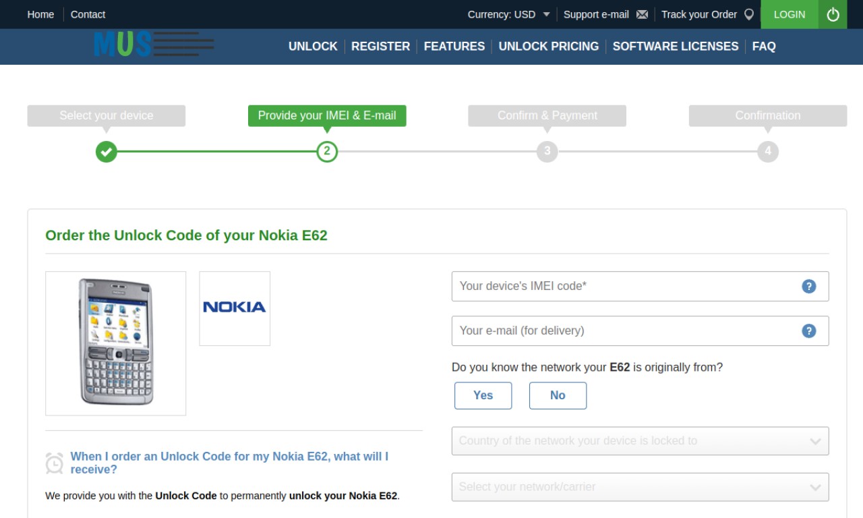This screenshot has width=863, height=518.
Task: Click the Nokia brand logo
Action: 235,308
